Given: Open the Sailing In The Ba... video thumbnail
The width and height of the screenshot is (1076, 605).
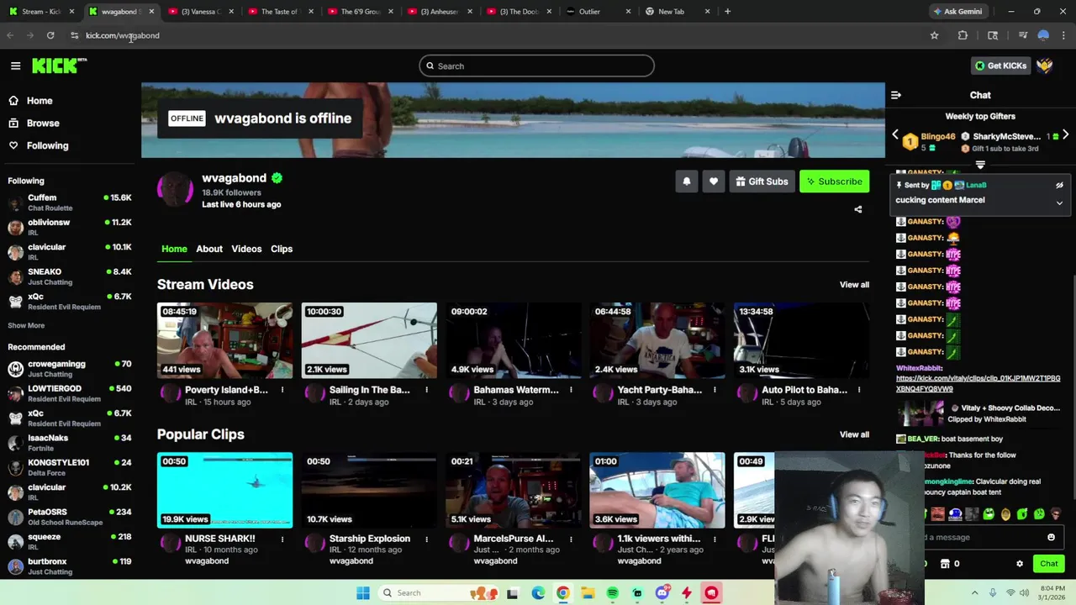Looking at the screenshot, I should (369, 340).
